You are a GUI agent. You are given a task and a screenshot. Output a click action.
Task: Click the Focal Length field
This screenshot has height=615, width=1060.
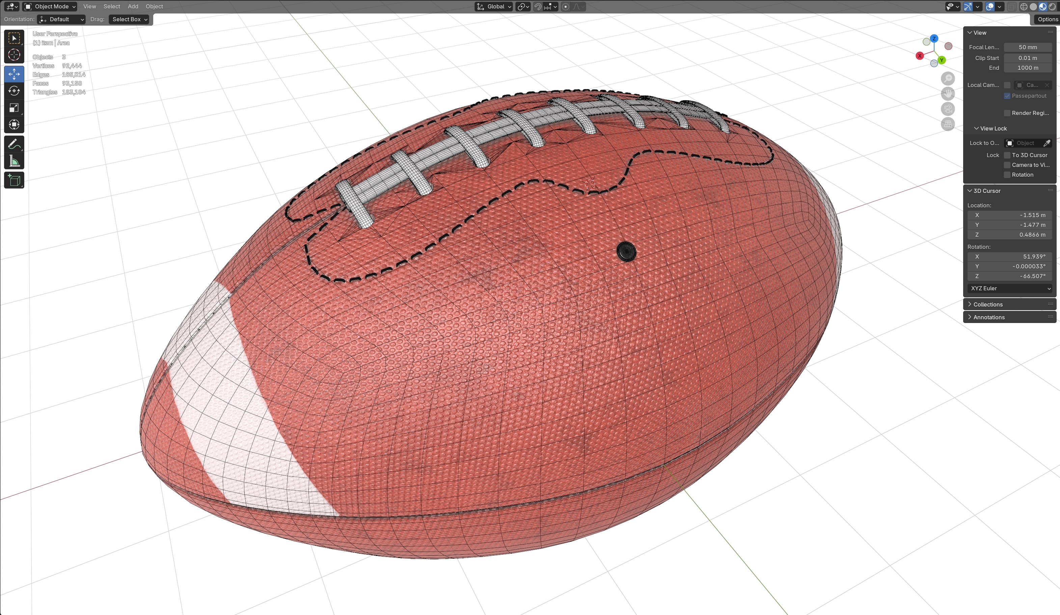click(x=1028, y=47)
